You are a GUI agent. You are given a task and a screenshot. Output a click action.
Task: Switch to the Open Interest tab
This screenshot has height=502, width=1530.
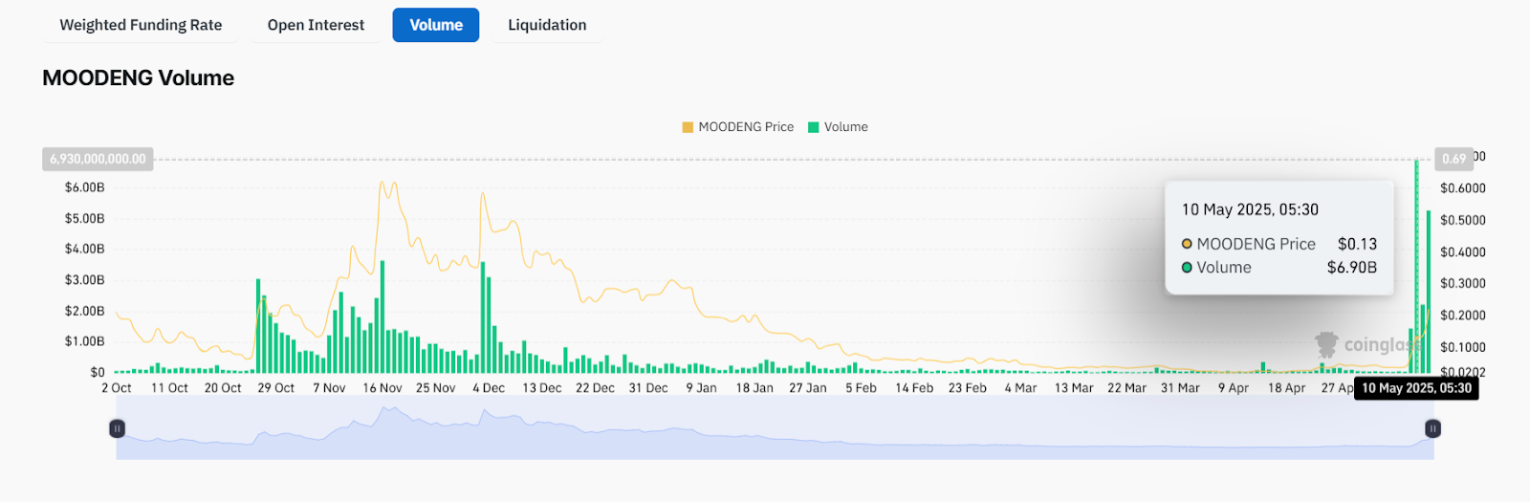point(316,25)
